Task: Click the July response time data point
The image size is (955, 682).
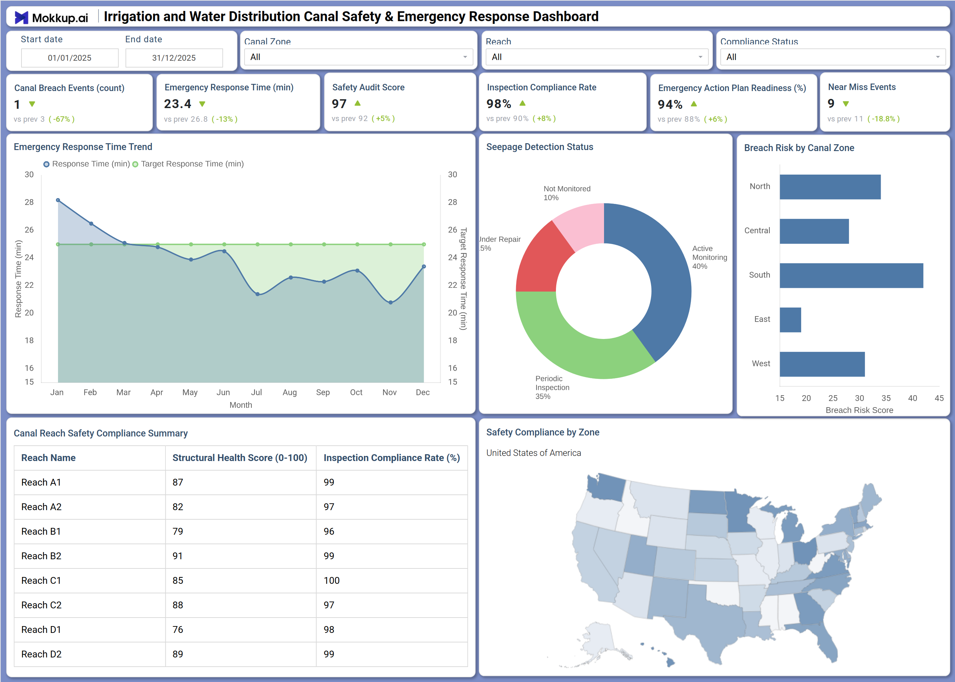Action: 258,294
